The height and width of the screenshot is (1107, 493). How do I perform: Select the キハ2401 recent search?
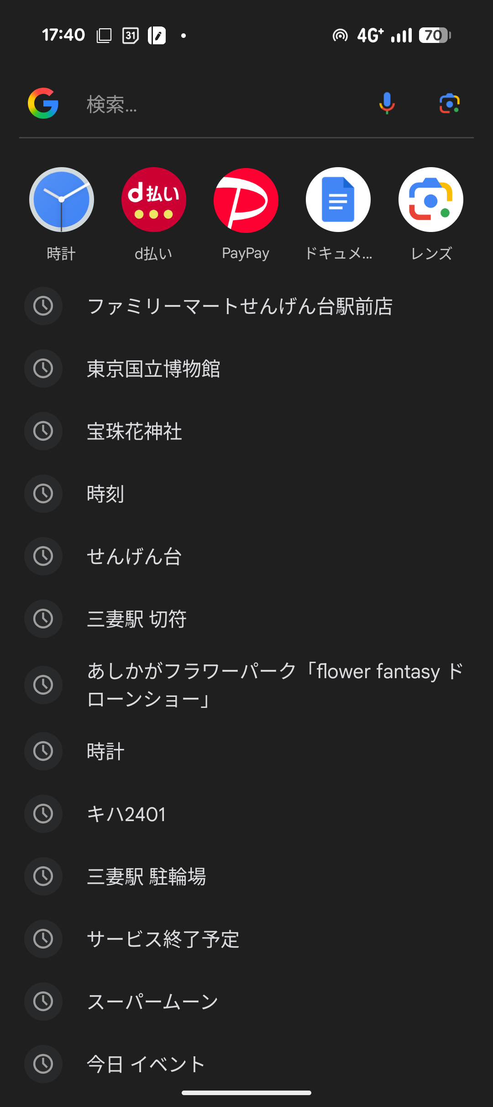(x=126, y=814)
